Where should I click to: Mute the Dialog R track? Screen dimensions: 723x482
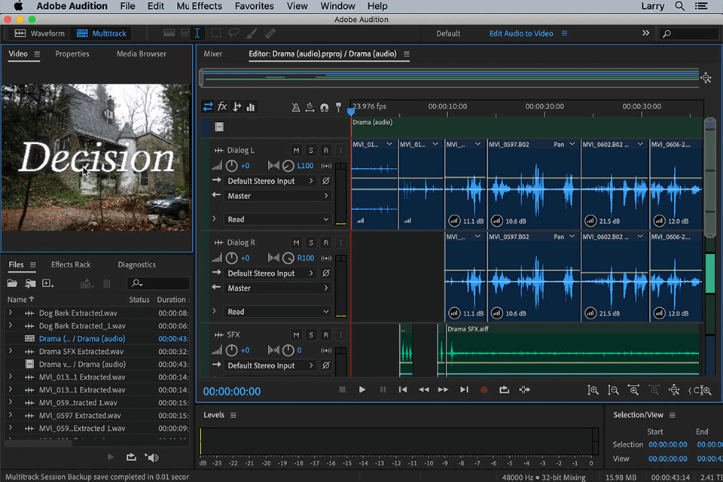[297, 243]
